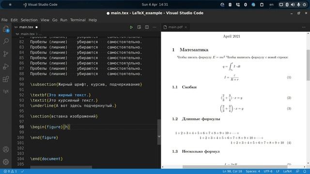
Task: Click the editor vertical scrollbar thumb
Action: pos(159,132)
